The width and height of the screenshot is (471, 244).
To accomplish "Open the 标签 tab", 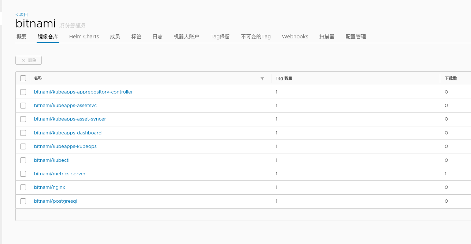I will click(136, 37).
